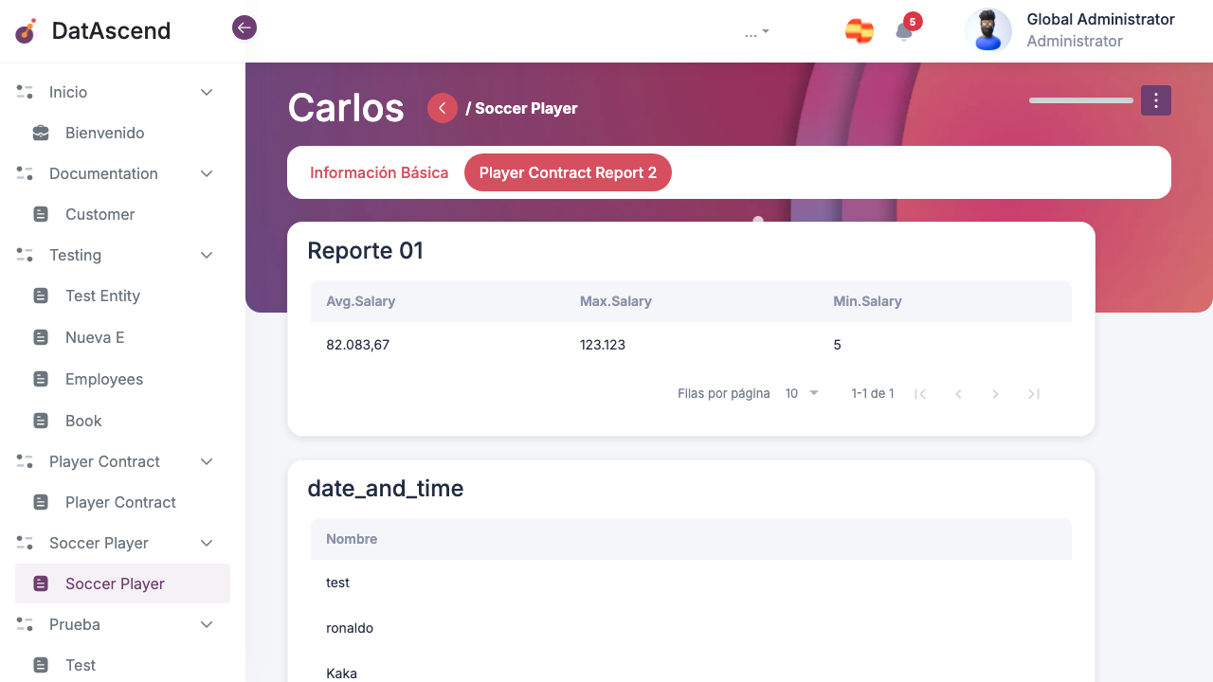Image resolution: width=1213 pixels, height=682 pixels.
Task: Click the highlighted Soccer Player document icon
Action: coord(41,583)
